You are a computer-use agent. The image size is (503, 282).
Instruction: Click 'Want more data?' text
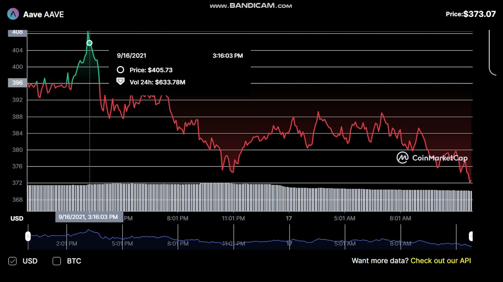click(380, 261)
